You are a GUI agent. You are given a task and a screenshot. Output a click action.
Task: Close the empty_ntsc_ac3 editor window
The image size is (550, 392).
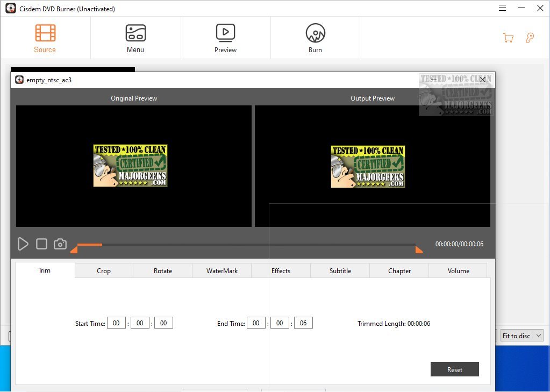tap(483, 80)
